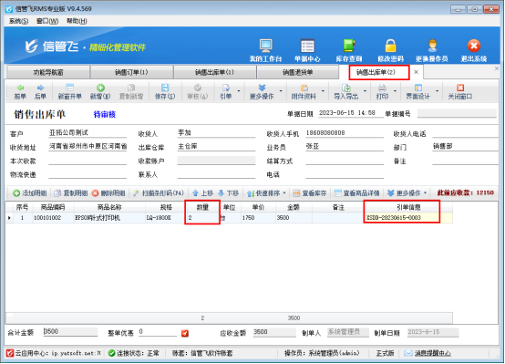Move row down with 下移

(229, 193)
